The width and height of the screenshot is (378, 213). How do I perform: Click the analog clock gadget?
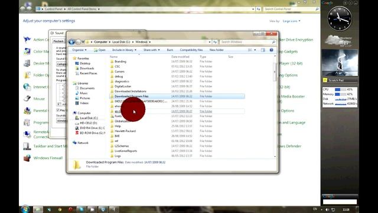click(340, 18)
